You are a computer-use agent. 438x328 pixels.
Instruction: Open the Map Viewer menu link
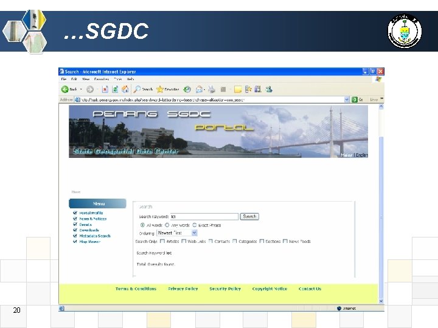89,242
